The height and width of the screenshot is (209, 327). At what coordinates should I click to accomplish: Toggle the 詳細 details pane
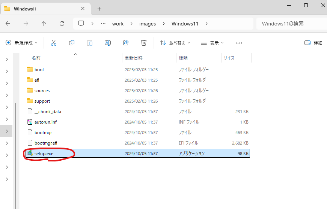tap(313, 43)
